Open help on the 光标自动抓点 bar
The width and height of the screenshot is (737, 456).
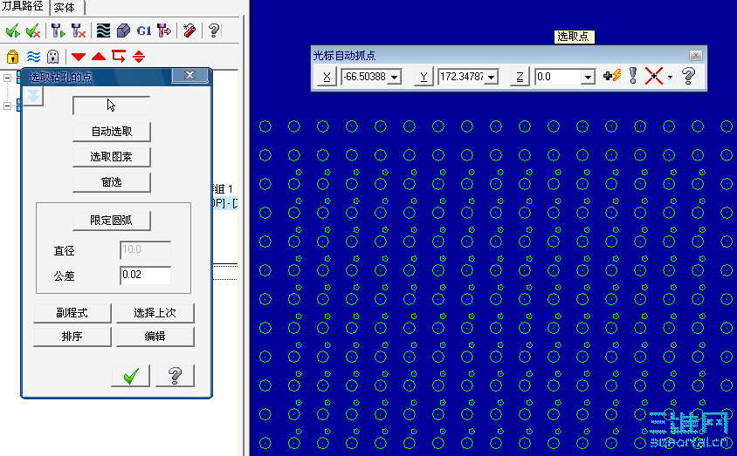(688, 76)
